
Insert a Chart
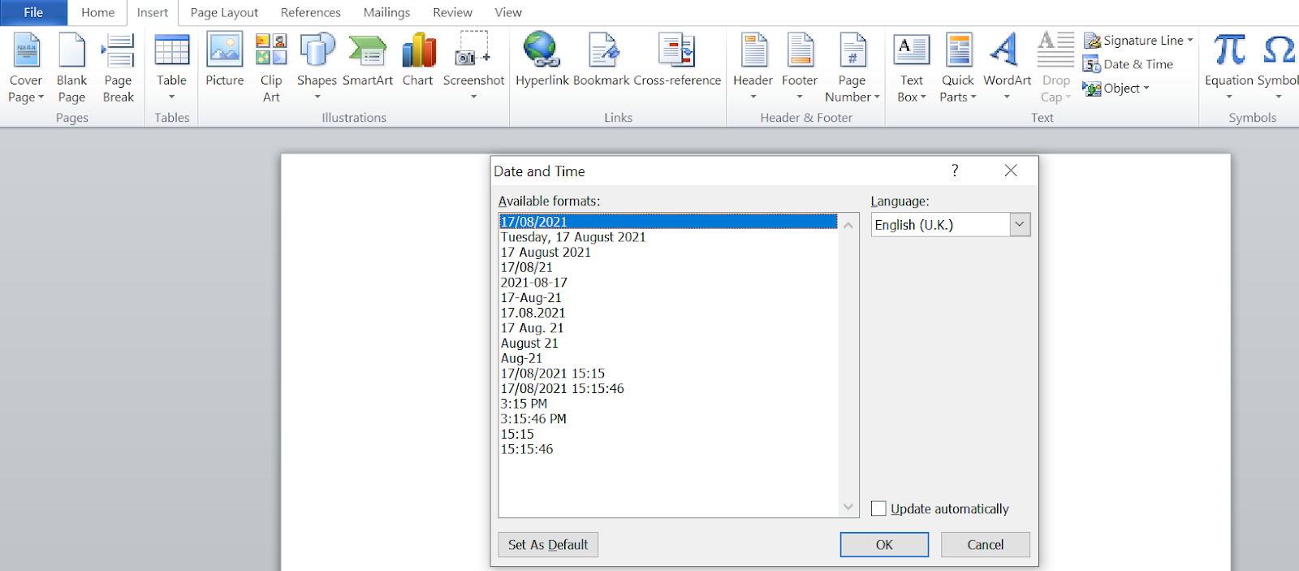tap(418, 60)
